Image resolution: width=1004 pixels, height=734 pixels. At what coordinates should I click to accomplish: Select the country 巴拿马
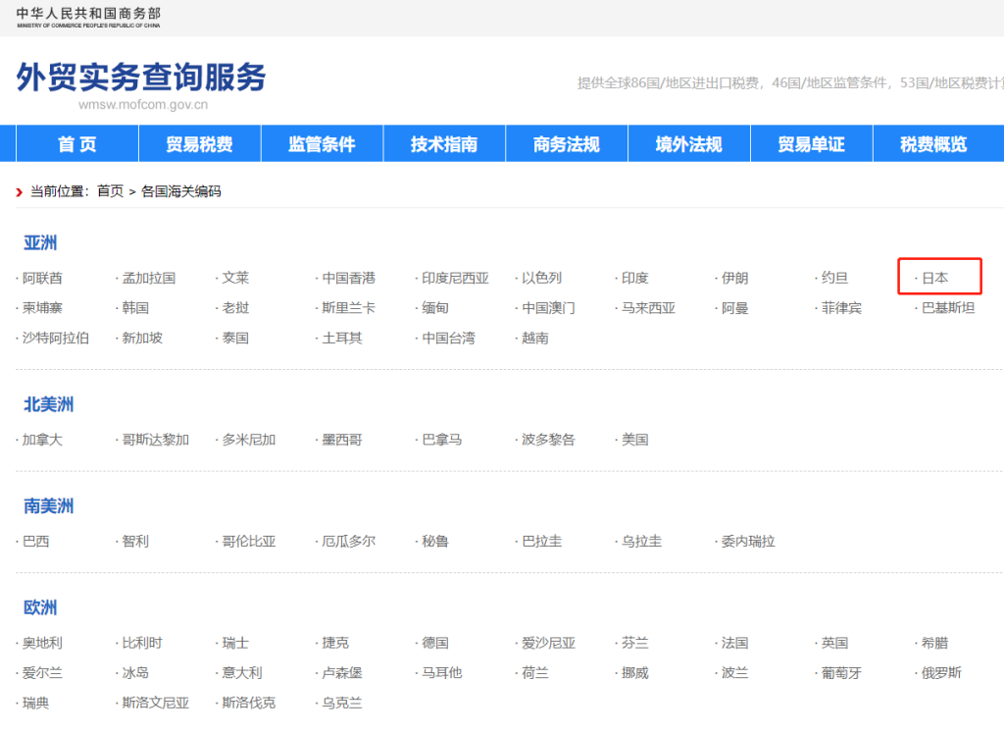pyautogui.click(x=442, y=440)
